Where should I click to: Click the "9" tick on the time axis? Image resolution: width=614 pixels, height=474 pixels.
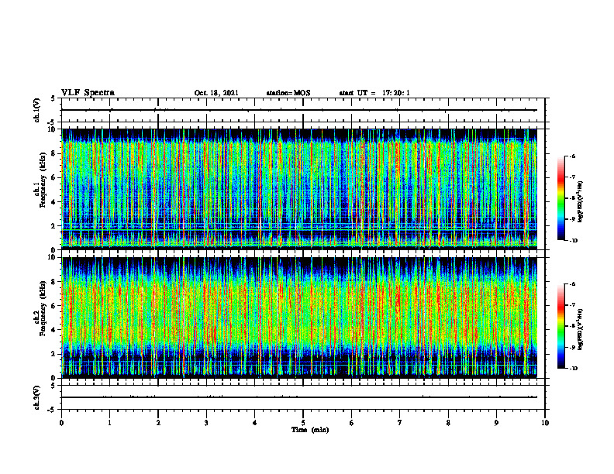click(496, 423)
